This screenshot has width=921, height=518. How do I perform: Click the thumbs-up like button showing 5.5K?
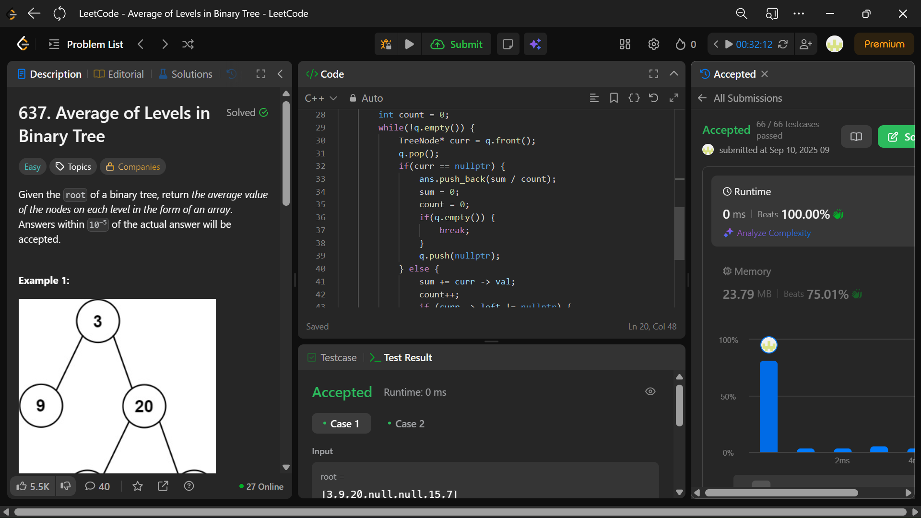(x=33, y=486)
